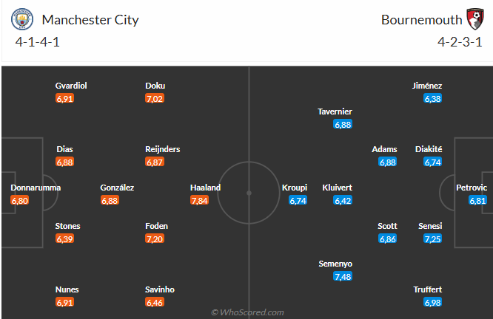Select Truffert's 6,98 rating badge
493x319 pixels.
[433, 302]
